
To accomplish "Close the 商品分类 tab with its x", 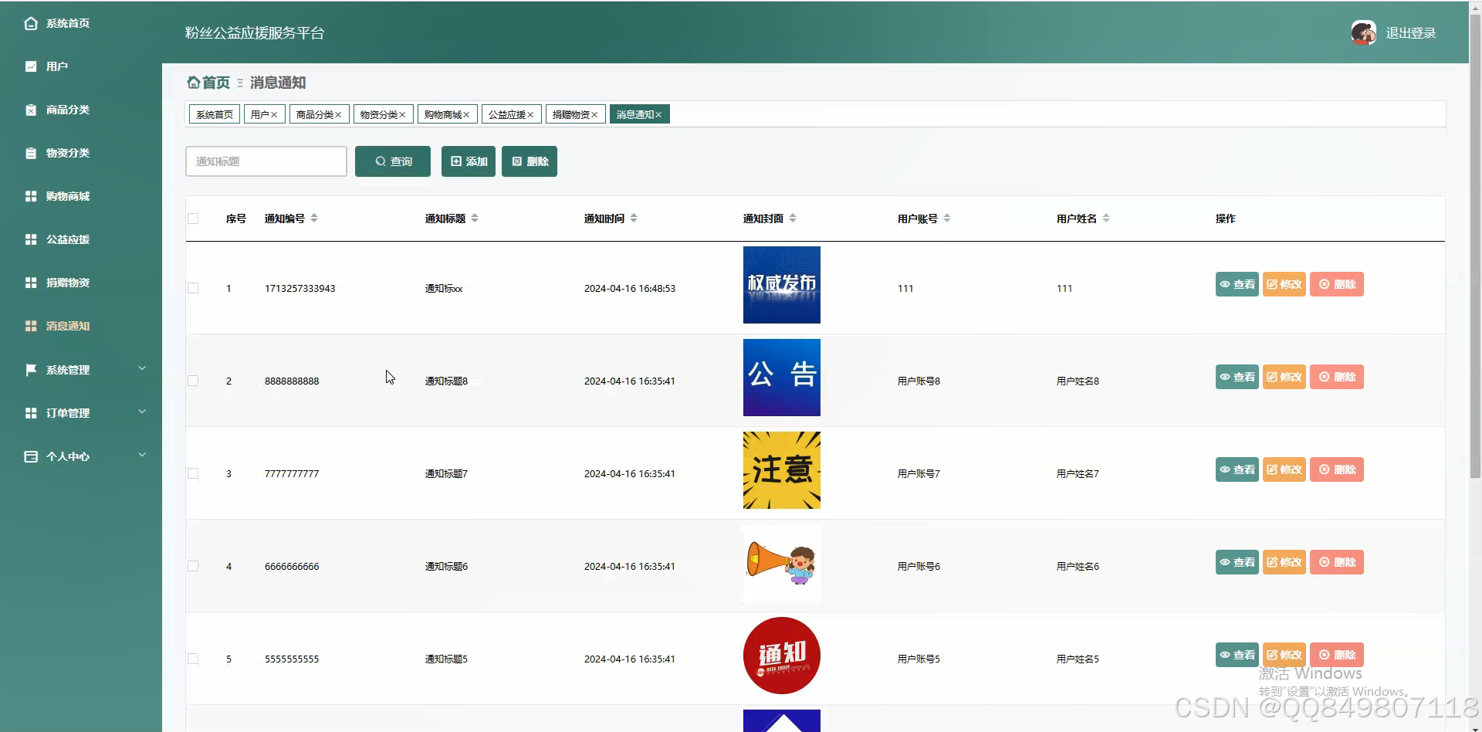I will (x=338, y=114).
